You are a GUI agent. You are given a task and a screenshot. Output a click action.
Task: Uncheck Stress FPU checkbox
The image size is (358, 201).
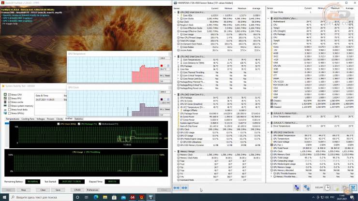pyautogui.click(x=9, y=99)
